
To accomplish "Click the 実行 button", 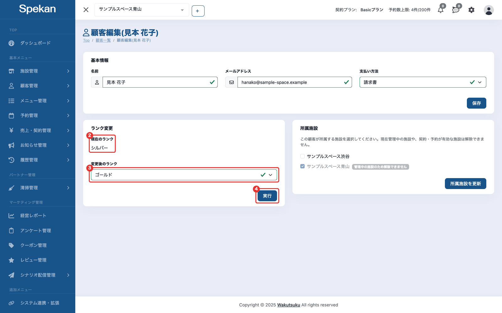I will coord(267,196).
